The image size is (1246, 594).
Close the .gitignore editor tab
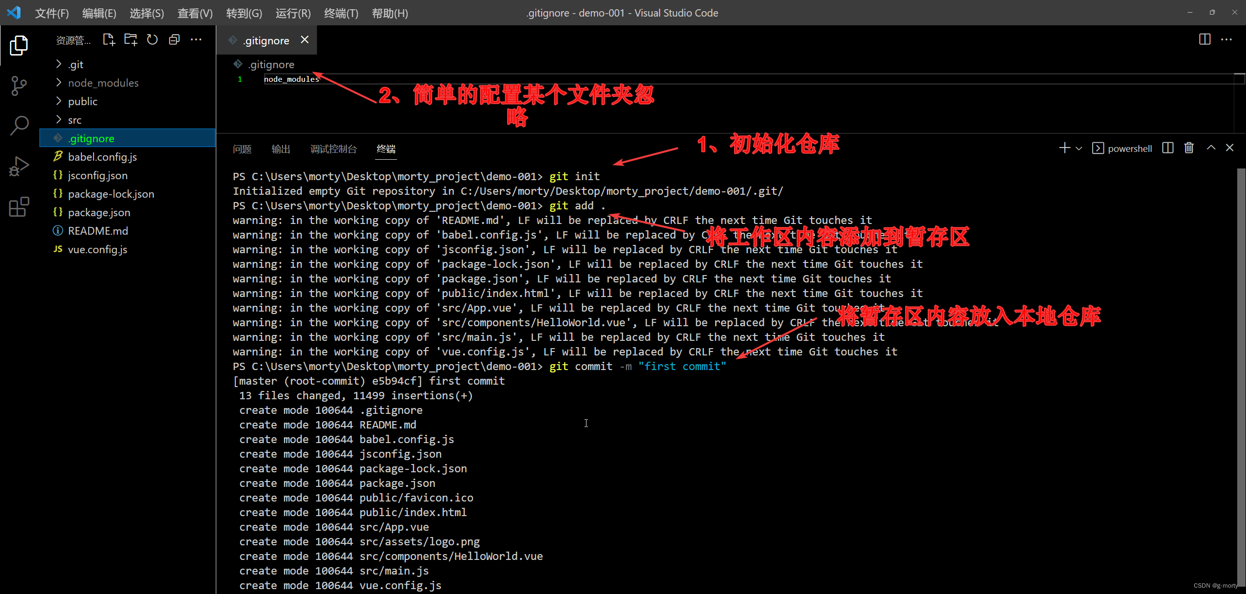[304, 40]
